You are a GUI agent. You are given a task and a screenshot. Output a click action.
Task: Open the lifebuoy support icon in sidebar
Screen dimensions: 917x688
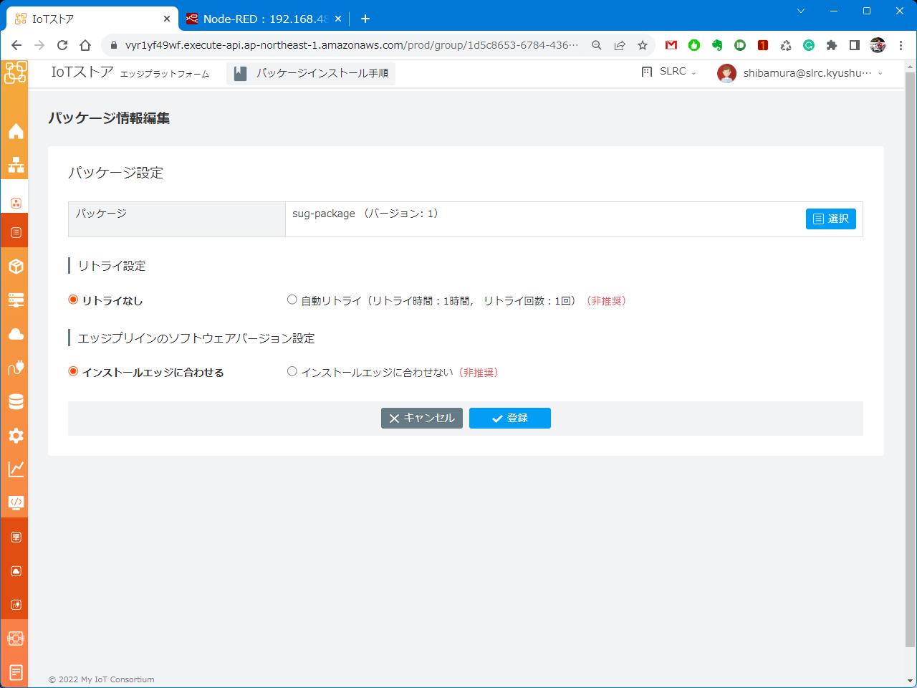[16, 639]
